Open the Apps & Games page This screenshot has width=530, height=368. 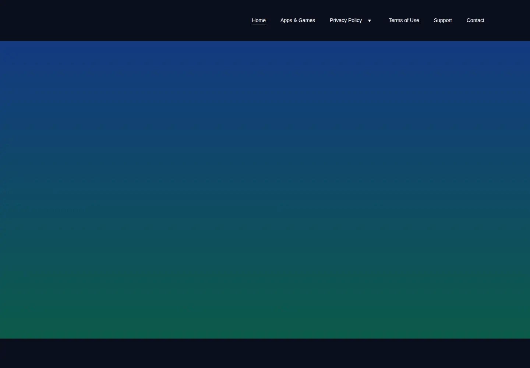(x=298, y=20)
